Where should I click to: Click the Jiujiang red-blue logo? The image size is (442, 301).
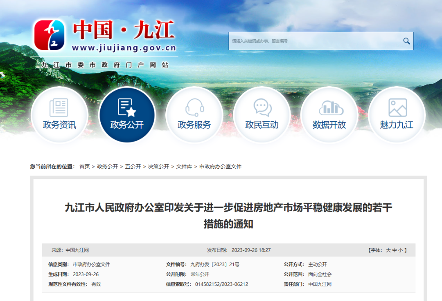pyautogui.click(x=50, y=35)
